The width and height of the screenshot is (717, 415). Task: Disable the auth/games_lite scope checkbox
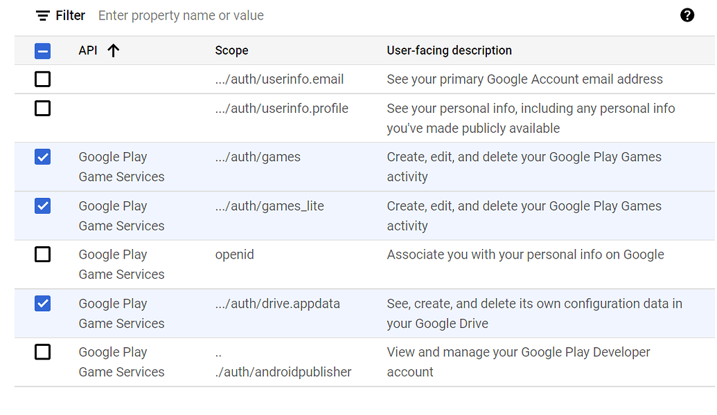42,205
